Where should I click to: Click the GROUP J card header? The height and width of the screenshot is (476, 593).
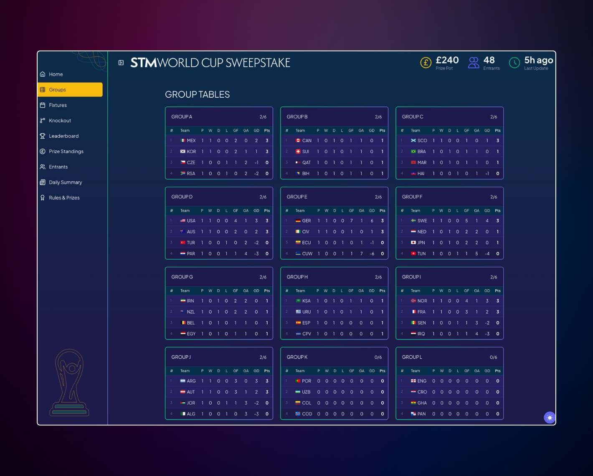tap(219, 357)
